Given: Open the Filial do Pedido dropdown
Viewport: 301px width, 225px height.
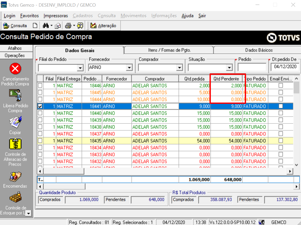Looking at the screenshot, I should pos(80,68).
